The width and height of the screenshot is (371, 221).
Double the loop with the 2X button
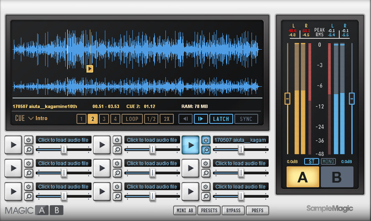pyautogui.click(x=167, y=119)
